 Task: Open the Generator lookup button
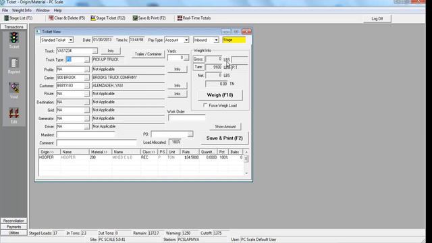[86, 119]
